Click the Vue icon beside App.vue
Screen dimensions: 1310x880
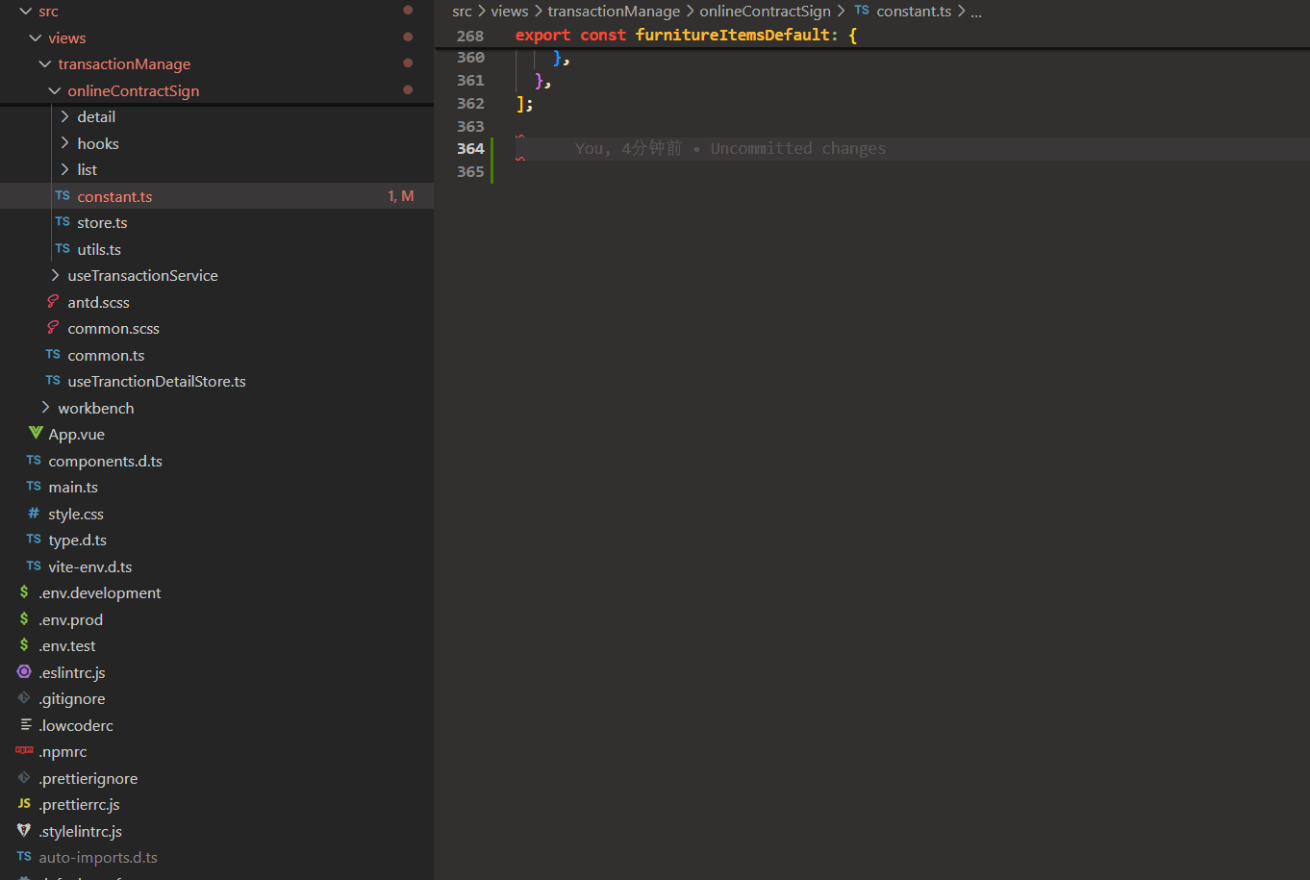34,434
